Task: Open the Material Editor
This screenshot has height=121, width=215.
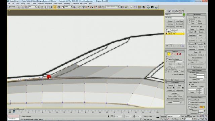Action: click(144, 7)
